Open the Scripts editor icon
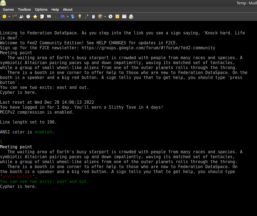 point(42,17)
